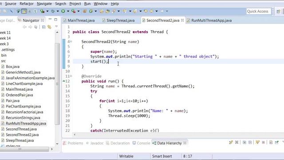Click Expand All plus icon in Data Hierarchy toolbar
The width and height of the screenshot is (284, 160).
point(245,143)
